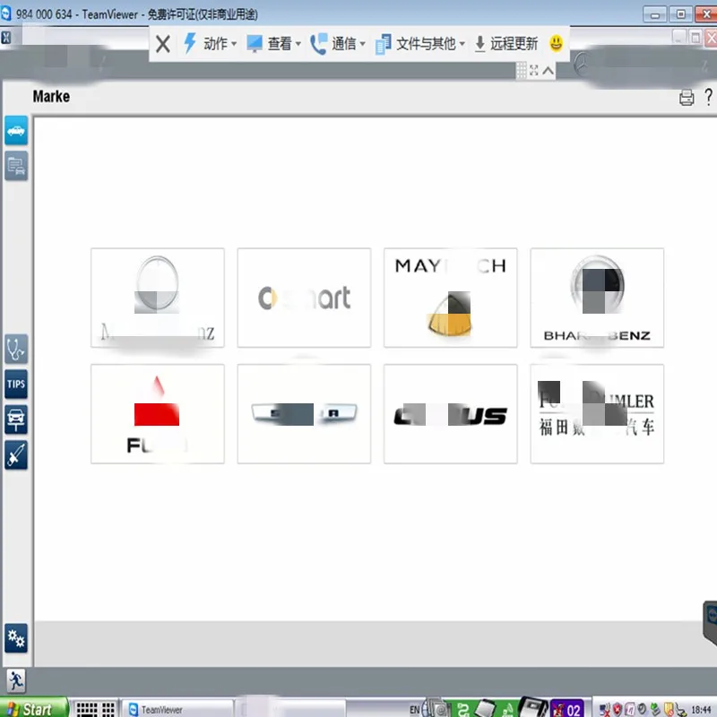Select the Maybach brand tile

click(x=451, y=298)
